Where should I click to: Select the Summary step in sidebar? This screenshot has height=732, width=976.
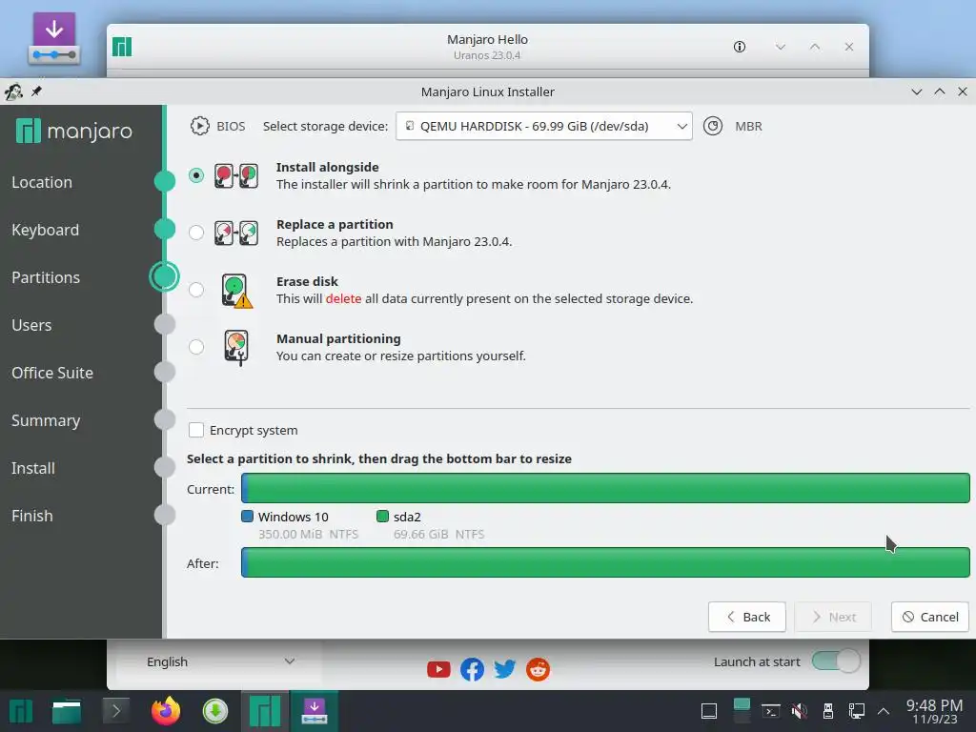pos(46,420)
